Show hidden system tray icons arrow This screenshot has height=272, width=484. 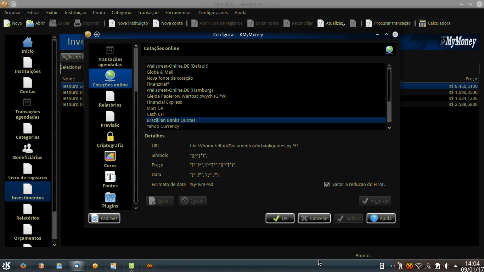(x=456, y=266)
